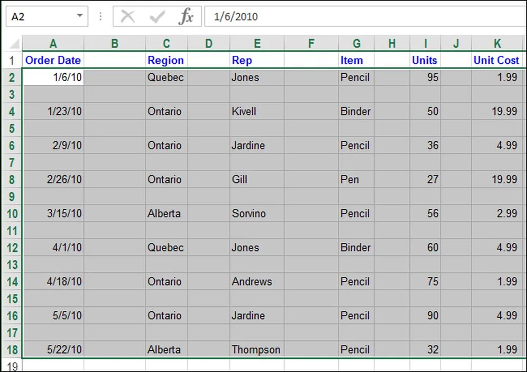Select column A header
The image size is (527, 372).
click(53, 43)
